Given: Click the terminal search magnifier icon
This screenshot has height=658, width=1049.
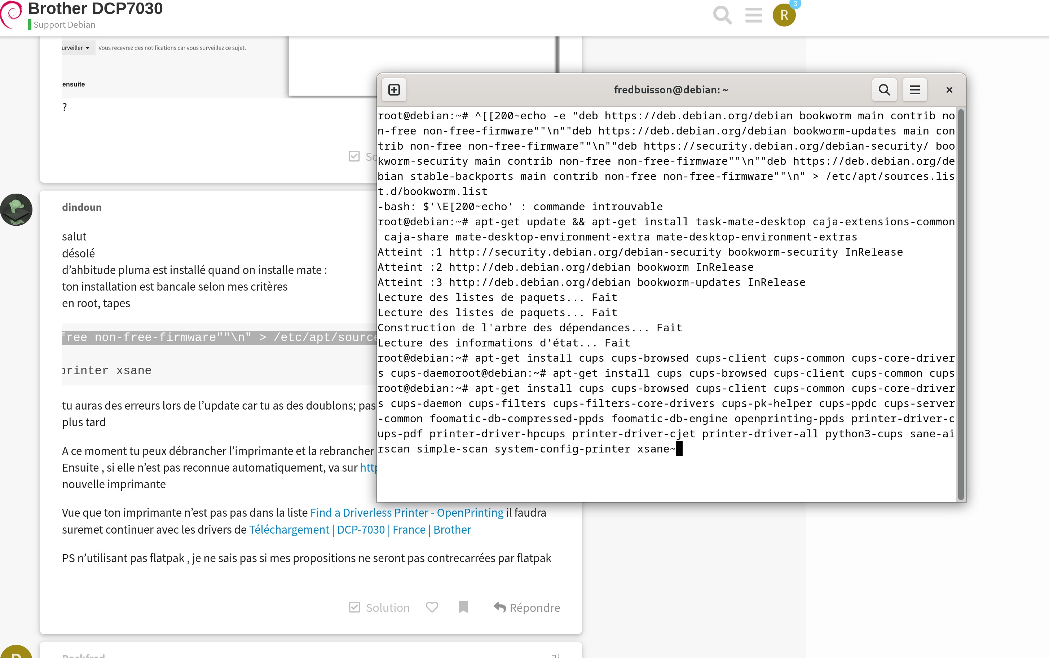Looking at the screenshot, I should (x=884, y=90).
